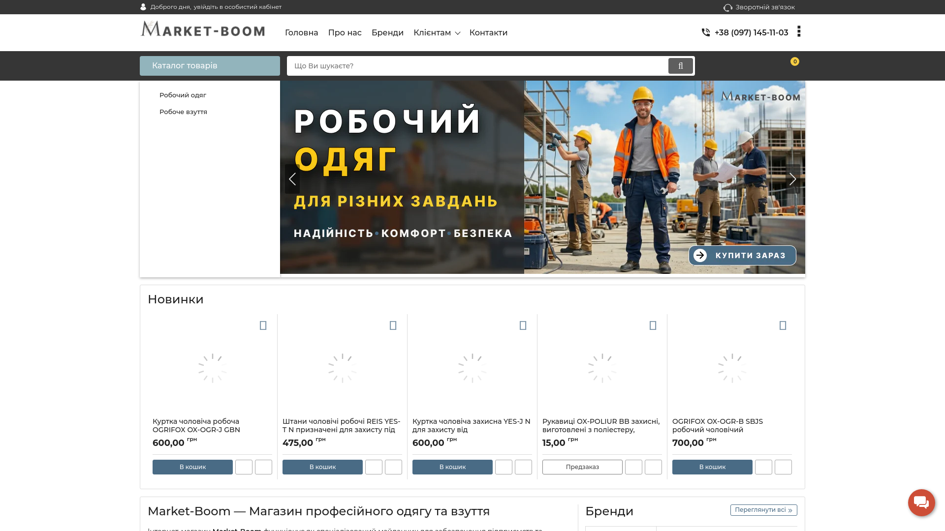Open Зворотній зв'язок link
The height and width of the screenshot is (531, 945).
coord(765,7)
